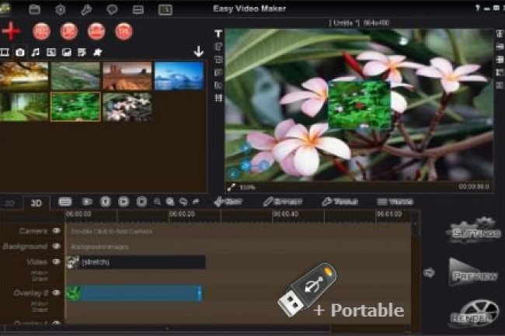The width and height of the screenshot is (505, 336).
Task: Click the gear settings icon in the top bar
Action: click(61, 9)
